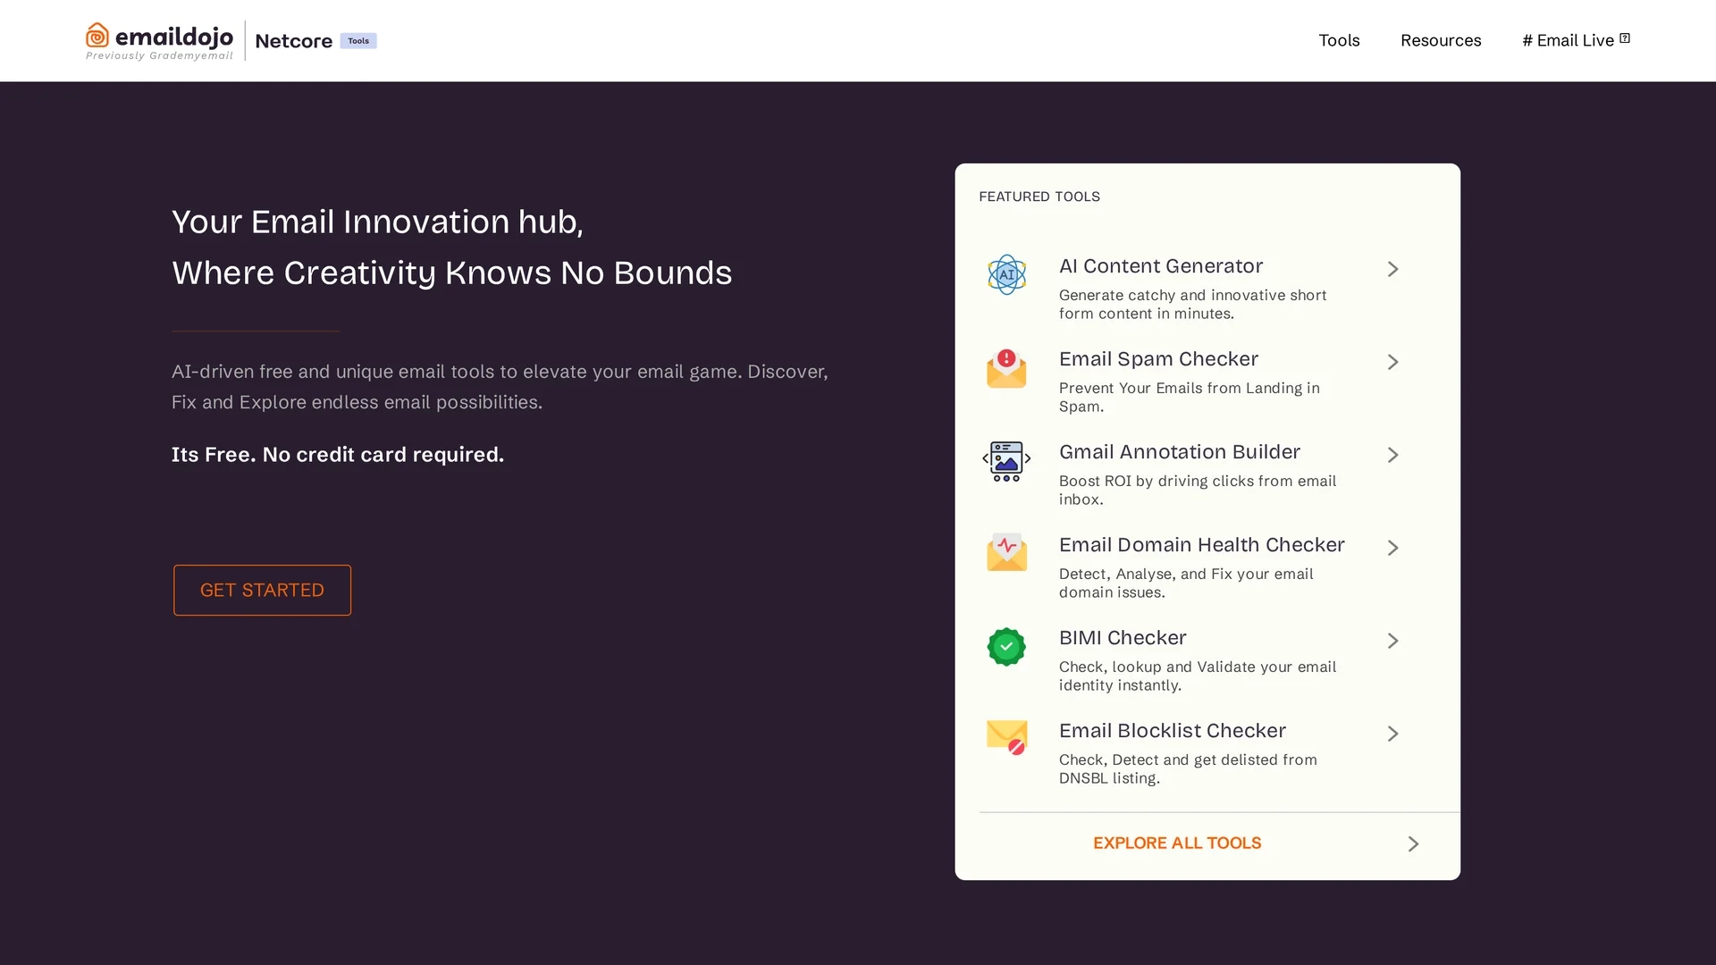Click the Gmail Annotation Builder image icon
This screenshot has height=965, width=1716.
pyautogui.click(x=1006, y=461)
